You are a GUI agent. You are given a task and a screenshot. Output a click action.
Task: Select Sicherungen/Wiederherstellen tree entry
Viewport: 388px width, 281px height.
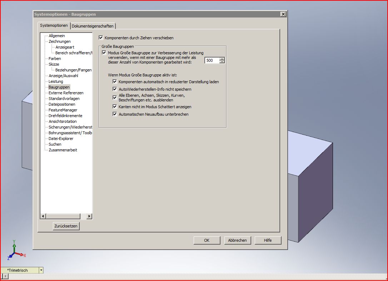pos(70,127)
